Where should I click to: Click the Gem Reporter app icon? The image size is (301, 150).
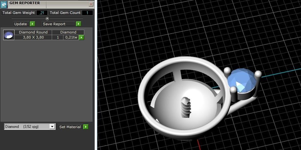4,4
